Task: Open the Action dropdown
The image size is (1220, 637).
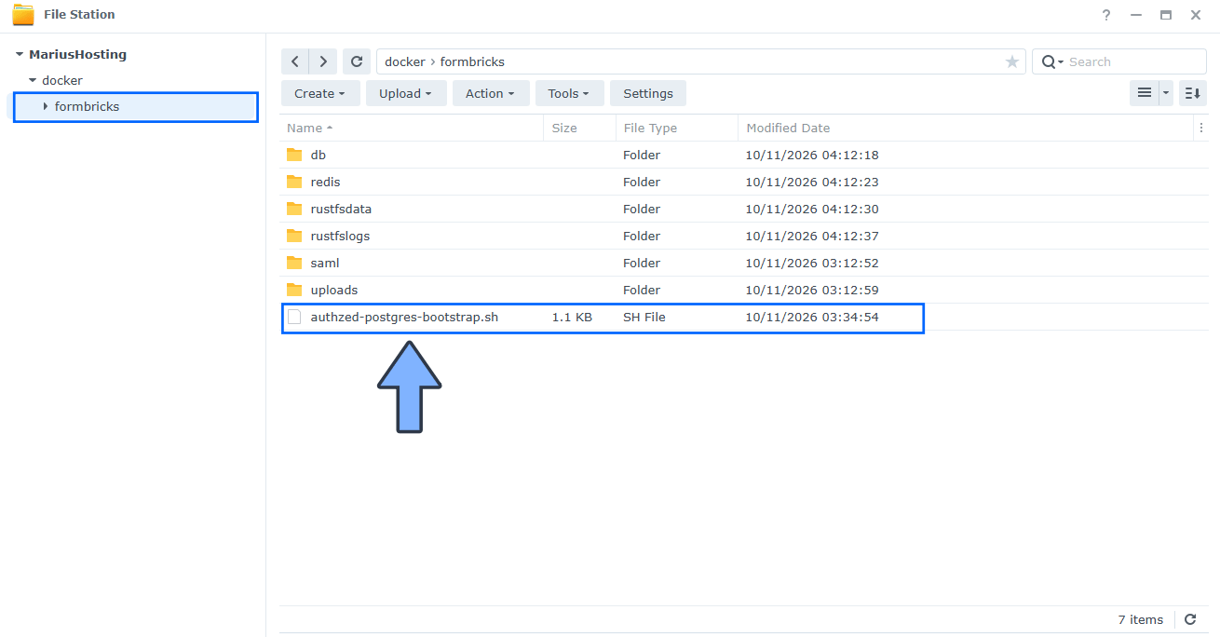Action: [x=490, y=93]
